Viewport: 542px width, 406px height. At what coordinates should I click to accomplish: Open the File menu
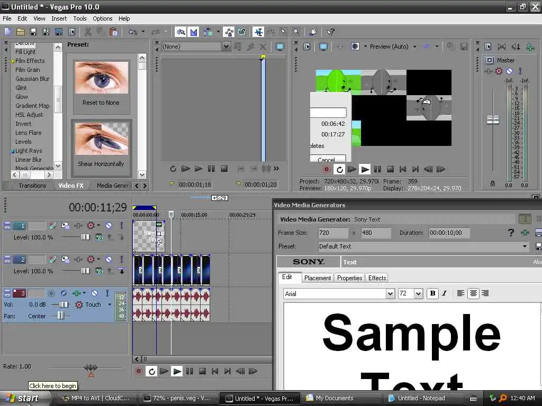tap(7, 19)
